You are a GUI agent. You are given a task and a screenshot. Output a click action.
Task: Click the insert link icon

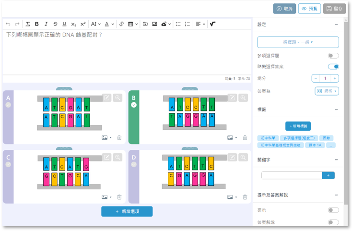click(x=121, y=24)
